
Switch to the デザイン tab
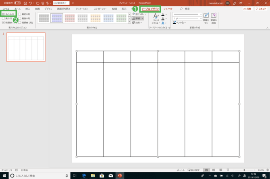point(48,9)
